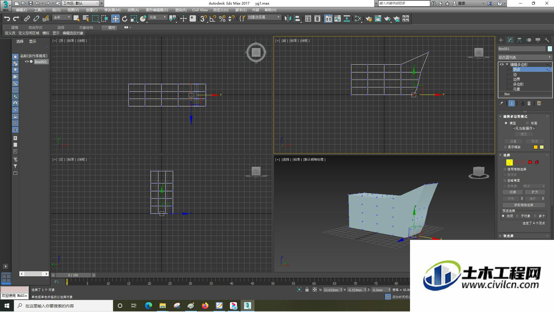Screen dimensions: 554x312
Task: Click the time slider 0 / 100
Action: pyautogui.click(x=73, y=275)
